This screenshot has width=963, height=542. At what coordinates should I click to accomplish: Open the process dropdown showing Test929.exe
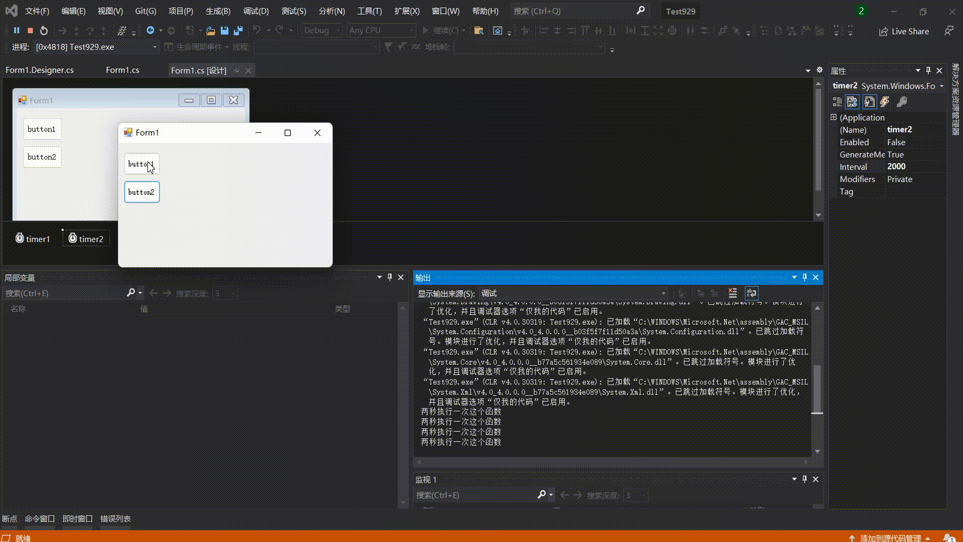point(154,47)
